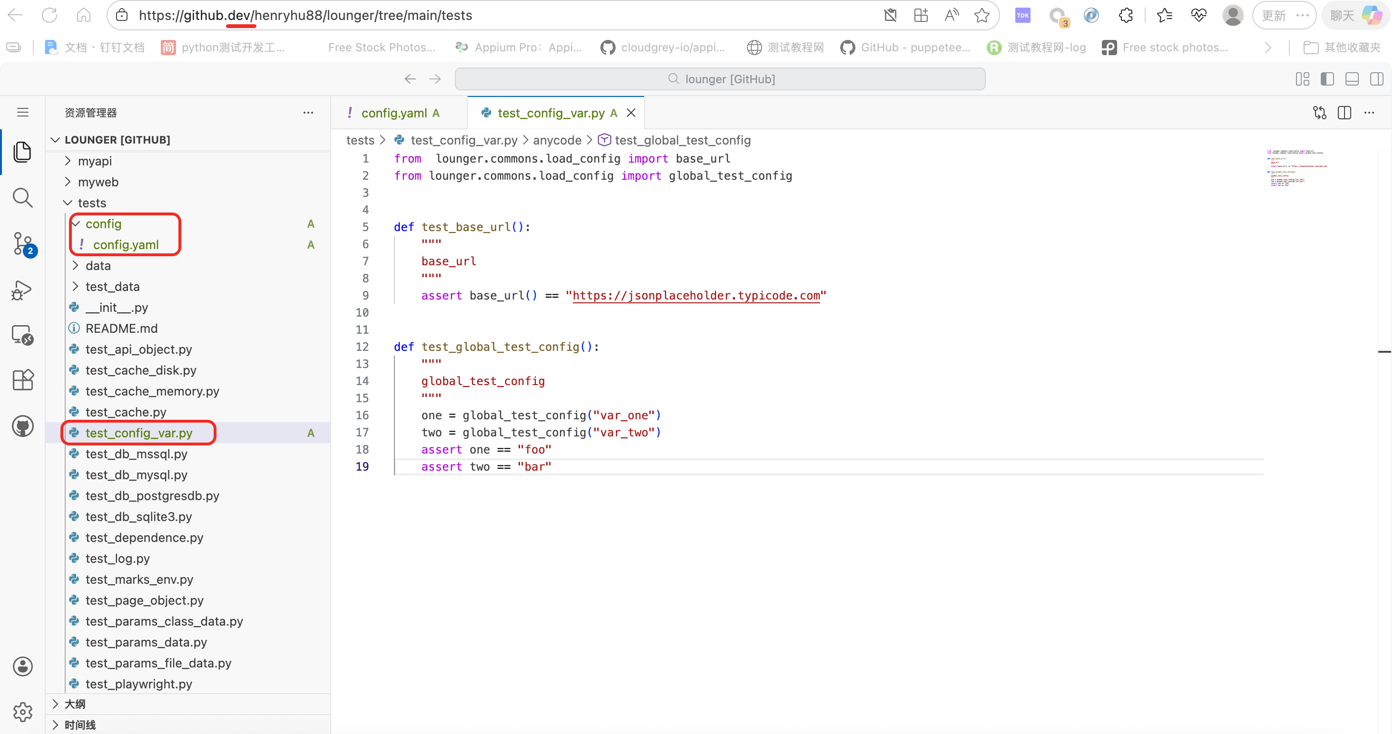Viewport: 1394px width, 734px height.
Task: Collapse the tests folder
Action: [91, 203]
